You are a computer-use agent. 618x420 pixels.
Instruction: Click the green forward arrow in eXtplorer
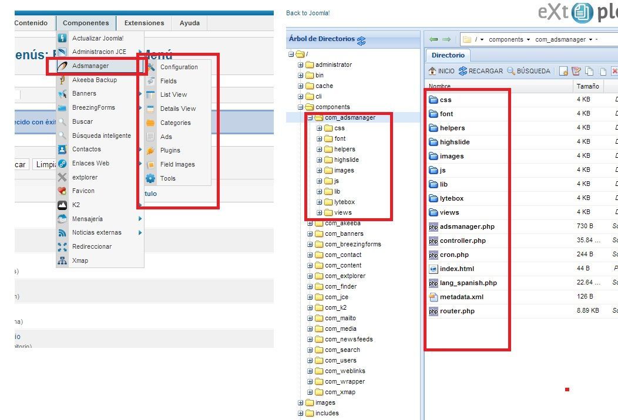click(446, 39)
